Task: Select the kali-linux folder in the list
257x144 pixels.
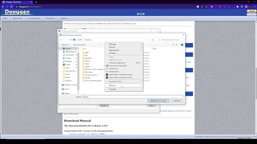Action: tap(93, 69)
